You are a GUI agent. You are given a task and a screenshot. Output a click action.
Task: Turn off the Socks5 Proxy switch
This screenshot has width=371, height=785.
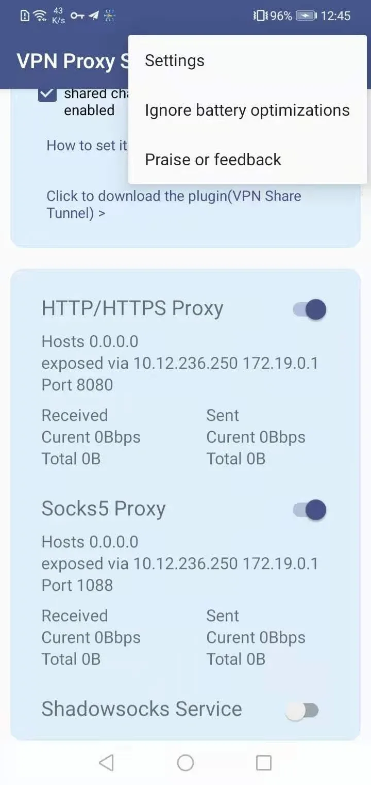pos(310,510)
